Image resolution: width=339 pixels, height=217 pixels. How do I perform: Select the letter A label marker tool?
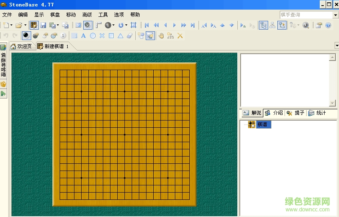coord(83,36)
